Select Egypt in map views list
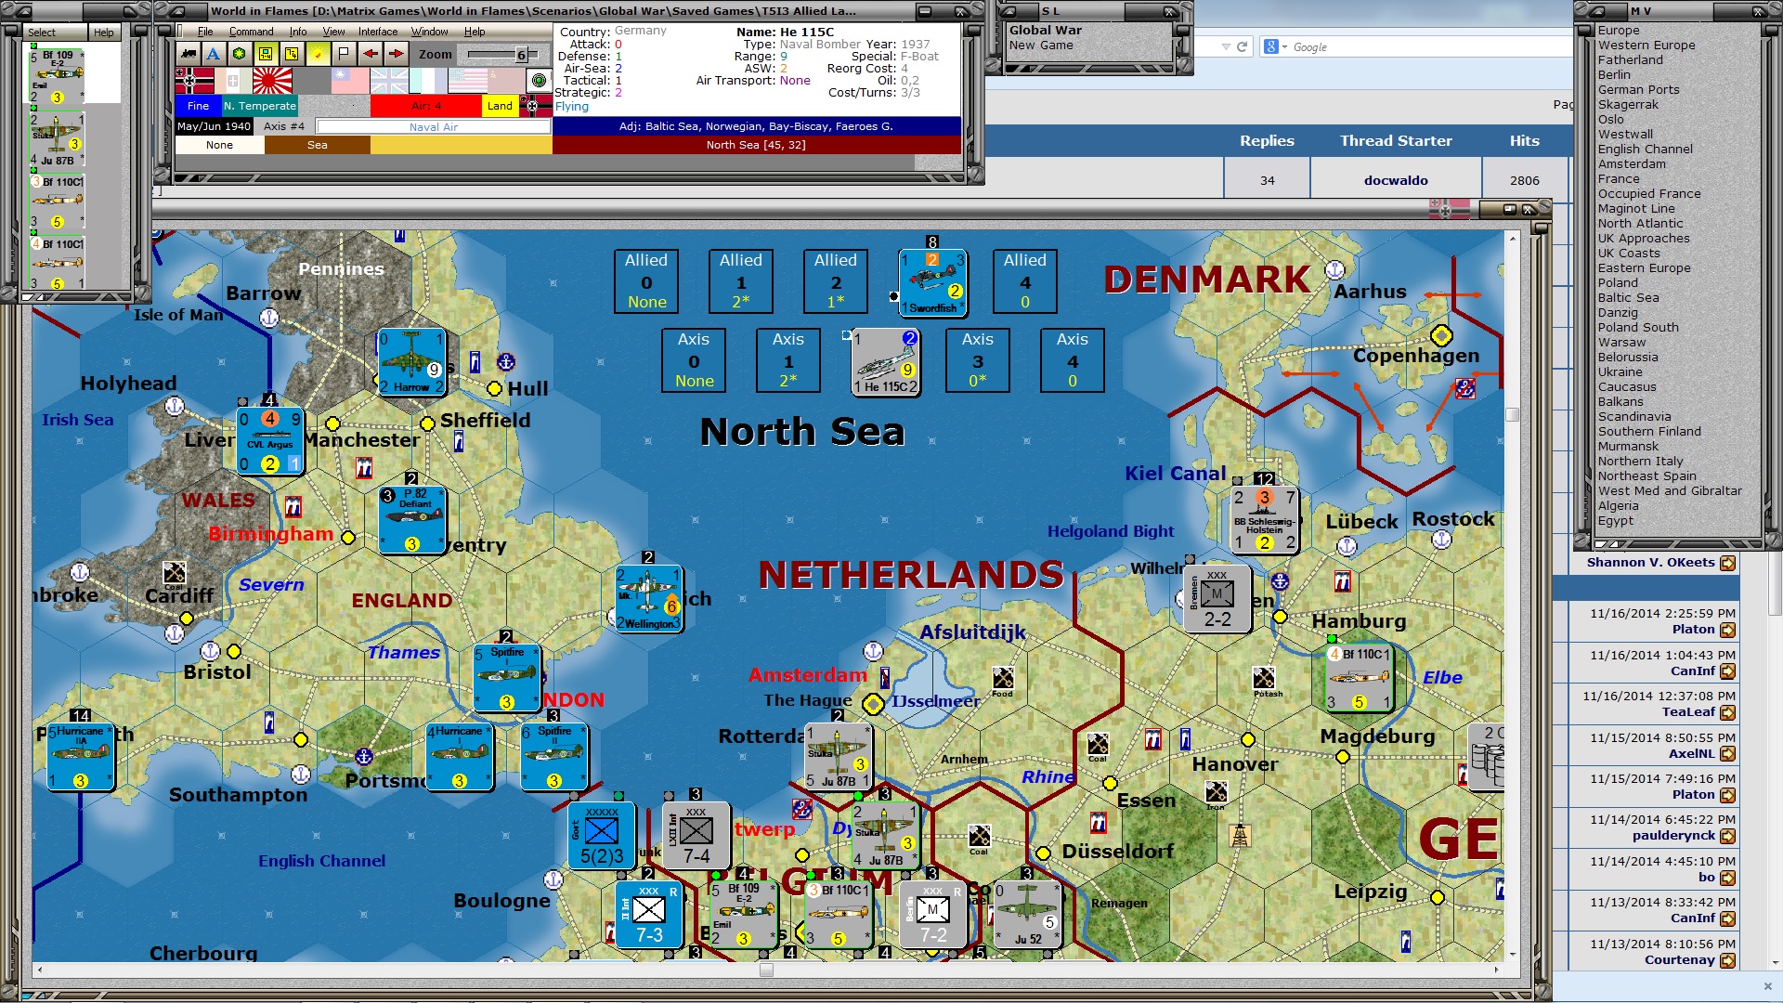The image size is (1783, 1003). (x=1615, y=521)
